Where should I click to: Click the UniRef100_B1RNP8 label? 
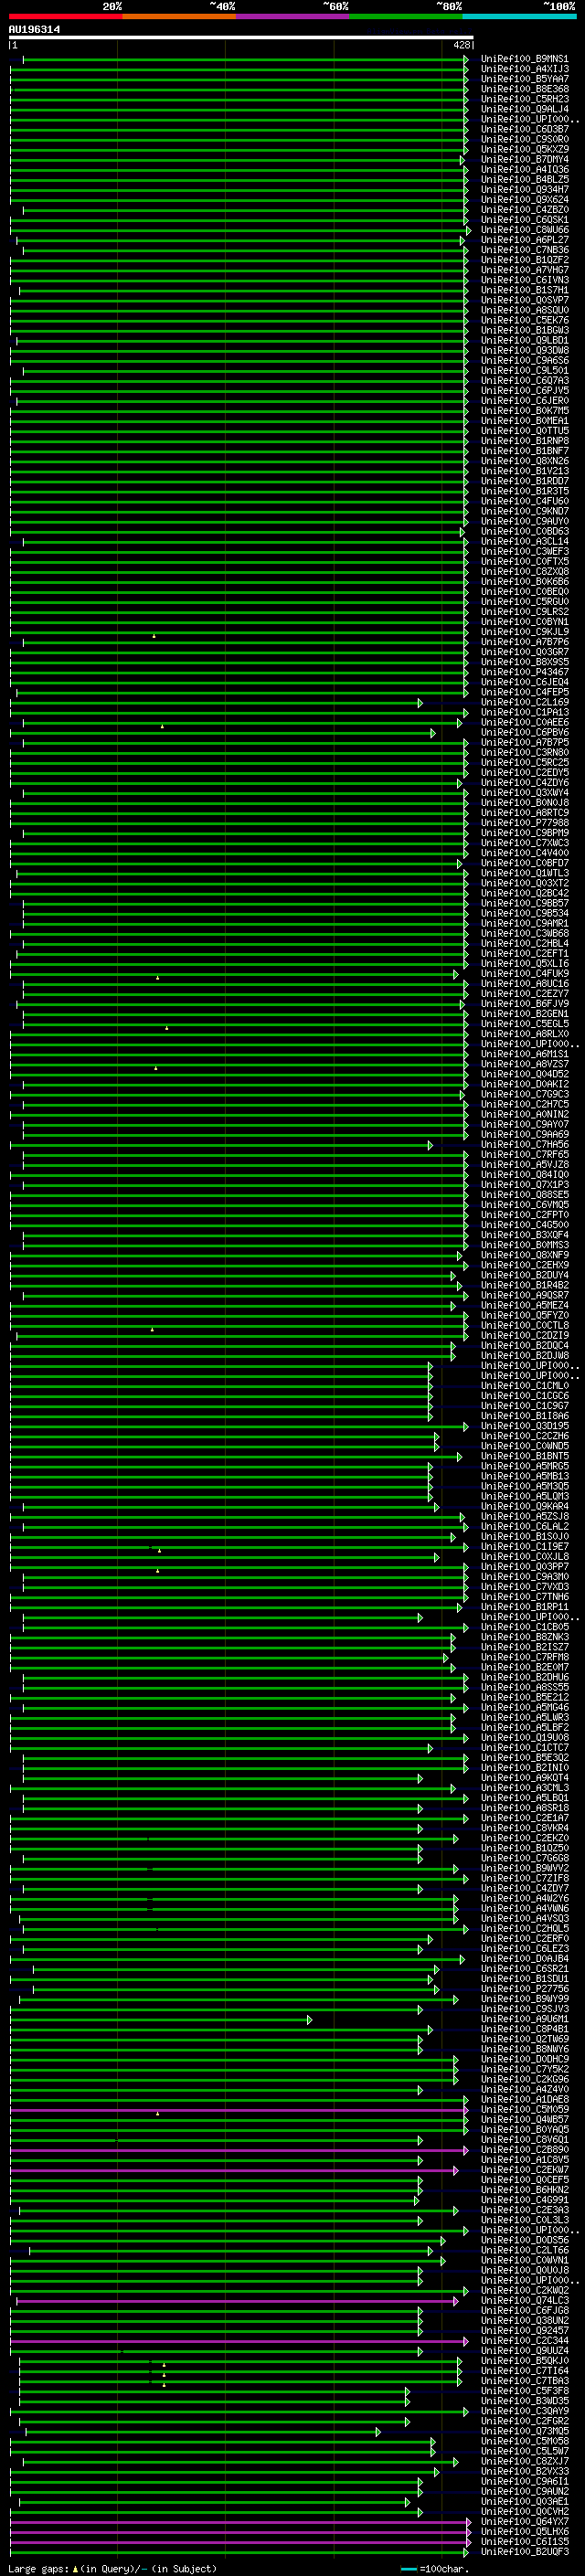coord(524,441)
